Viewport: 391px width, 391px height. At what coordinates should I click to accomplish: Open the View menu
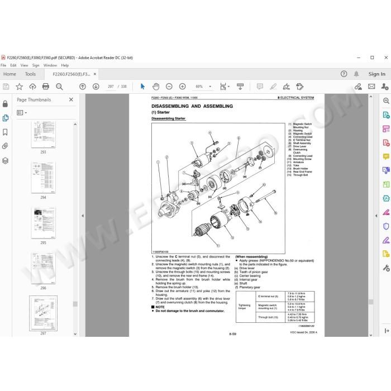[x=24, y=65]
